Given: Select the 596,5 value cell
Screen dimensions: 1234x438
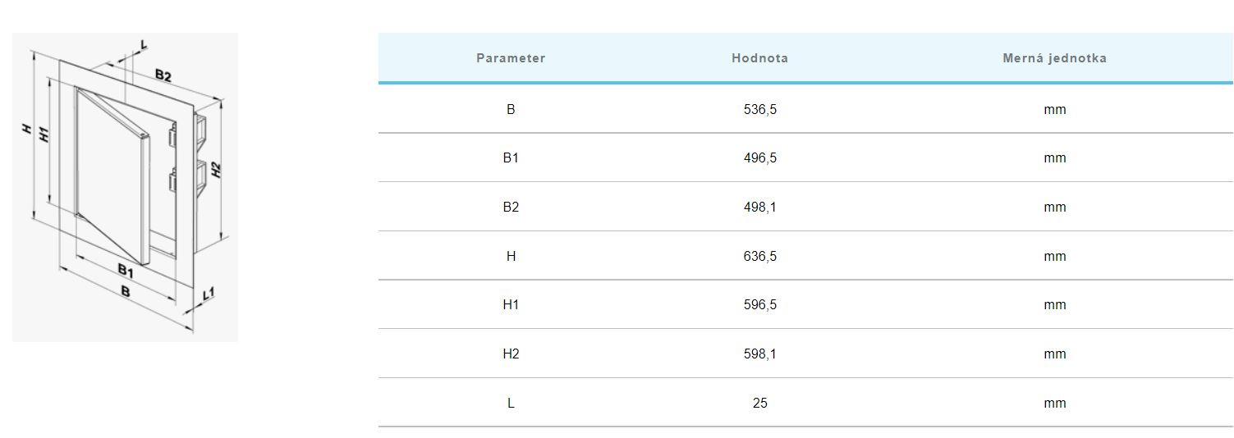Looking at the screenshot, I should pos(759,304).
